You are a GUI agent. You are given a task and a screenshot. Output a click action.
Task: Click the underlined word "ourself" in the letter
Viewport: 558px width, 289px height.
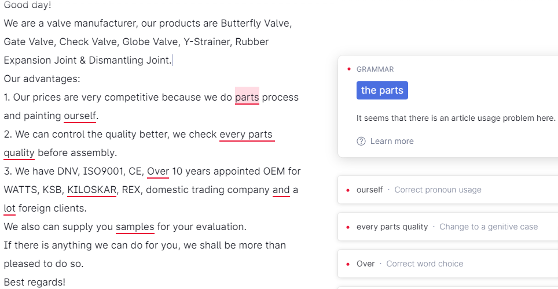80,116
